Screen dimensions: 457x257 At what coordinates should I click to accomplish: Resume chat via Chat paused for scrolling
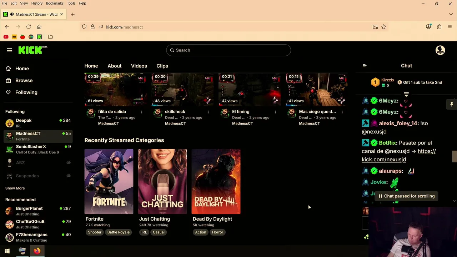click(406, 196)
